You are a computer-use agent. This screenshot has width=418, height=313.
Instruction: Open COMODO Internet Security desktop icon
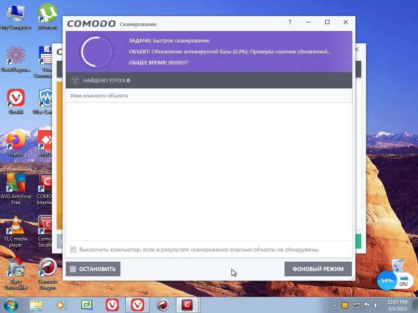[44, 189]
